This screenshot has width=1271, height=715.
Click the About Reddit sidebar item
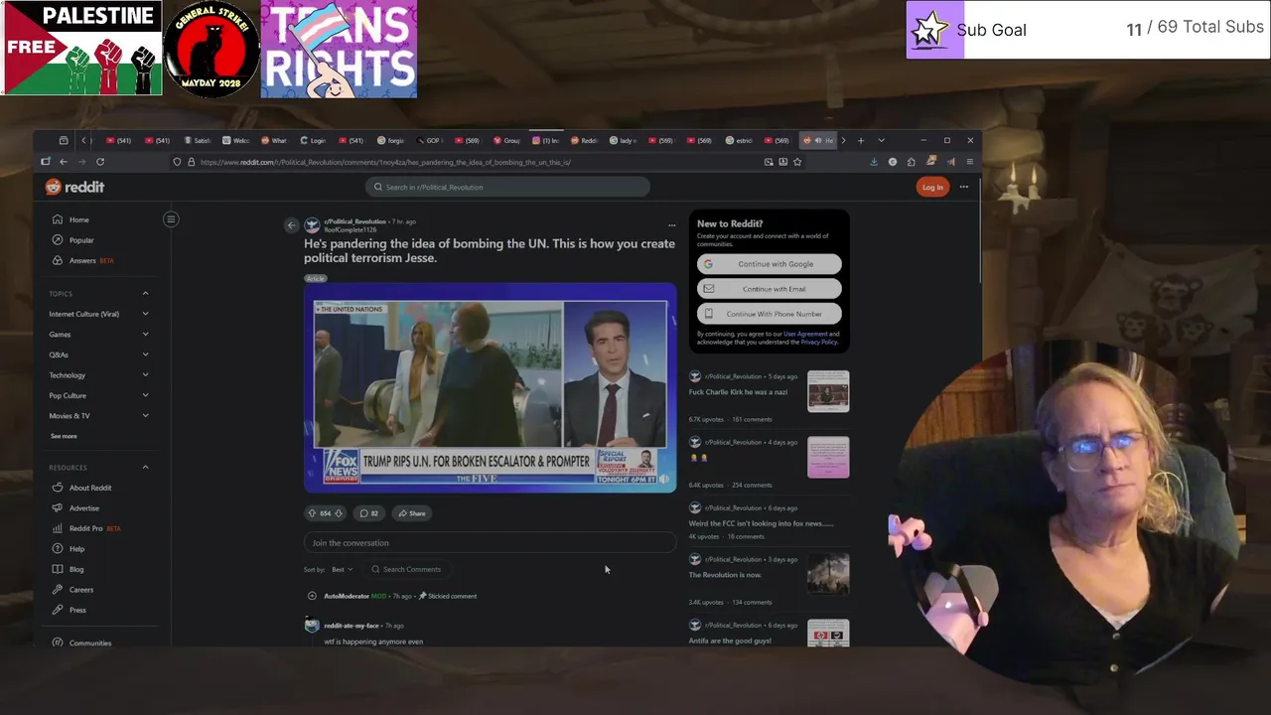[x=90, y=488]
